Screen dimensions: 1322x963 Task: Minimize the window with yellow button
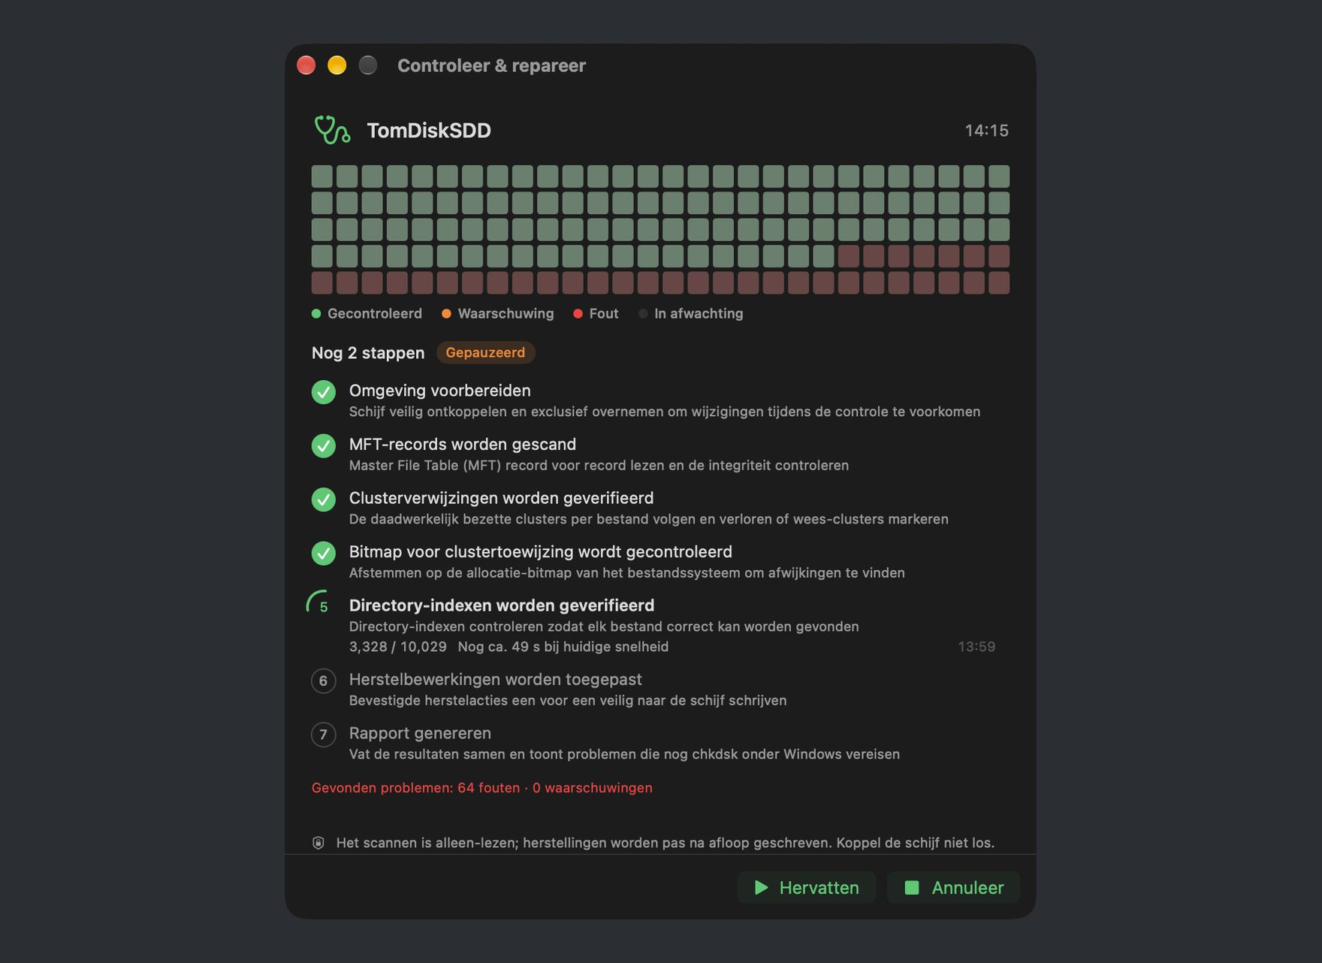click(x=337, y=65)
